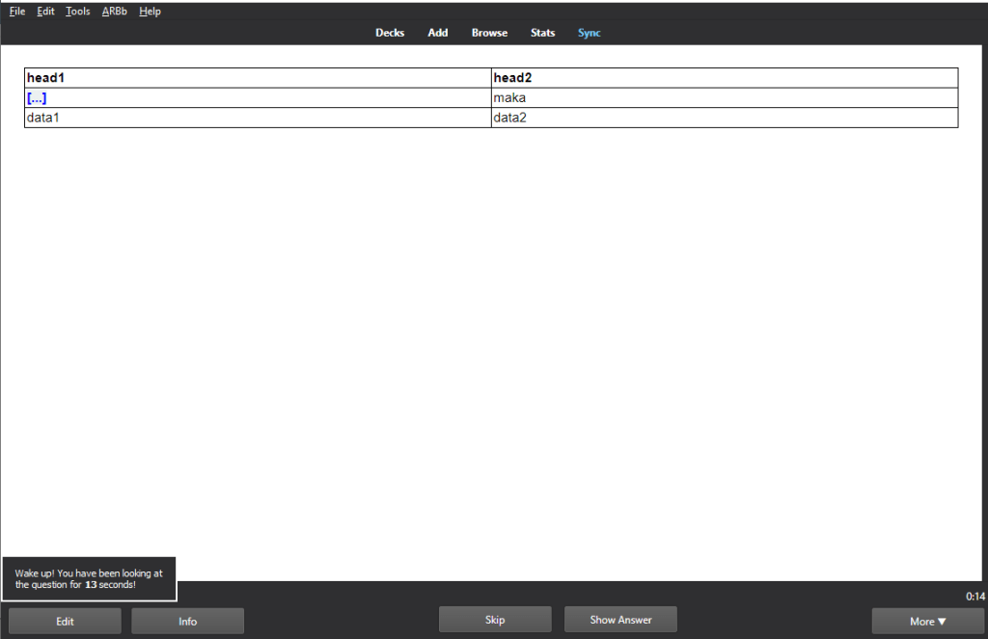The image size is (988, 639).
Task: Open the File menu
Action: [17, 12]
